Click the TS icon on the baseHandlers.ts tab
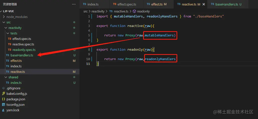 pyautogui.click(x=213, y=4)
